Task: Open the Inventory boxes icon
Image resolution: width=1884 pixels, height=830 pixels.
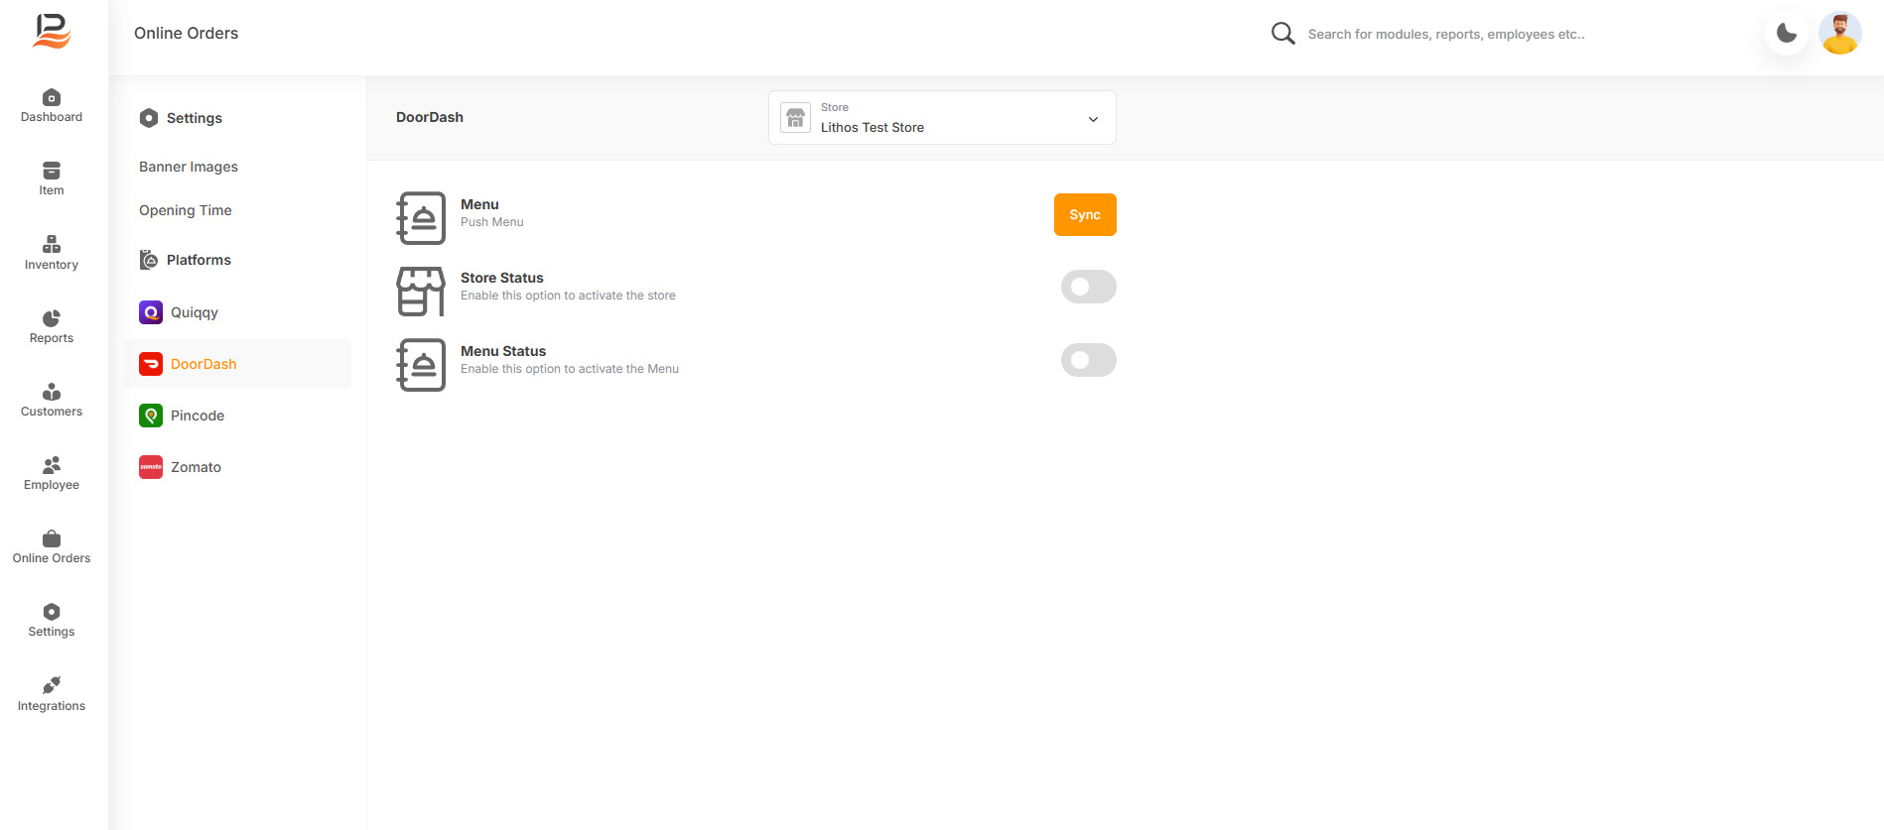Action: pyautogui.click(x=52, y=244)
